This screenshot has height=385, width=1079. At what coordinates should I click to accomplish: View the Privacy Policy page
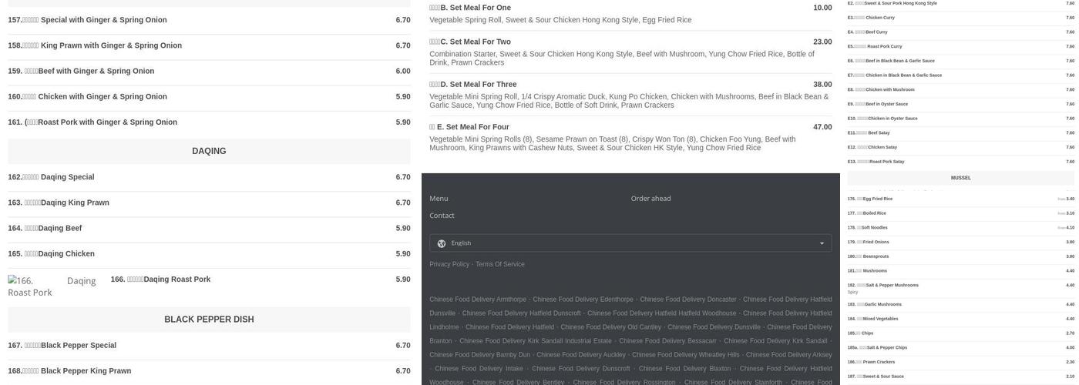449,264
